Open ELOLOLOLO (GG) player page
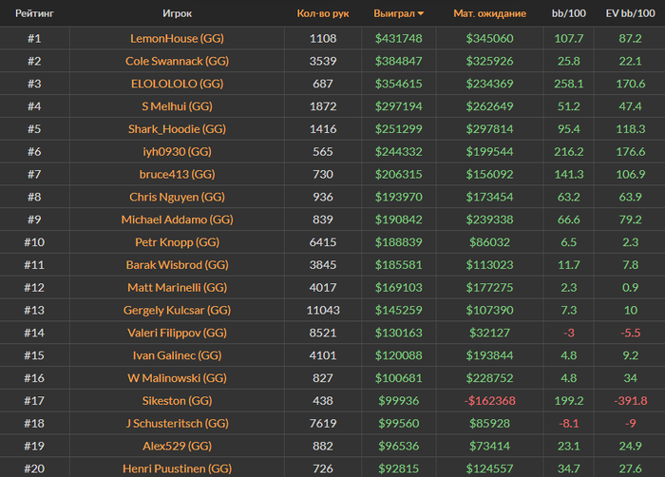 pyautogui.click(x=177, y=84)
